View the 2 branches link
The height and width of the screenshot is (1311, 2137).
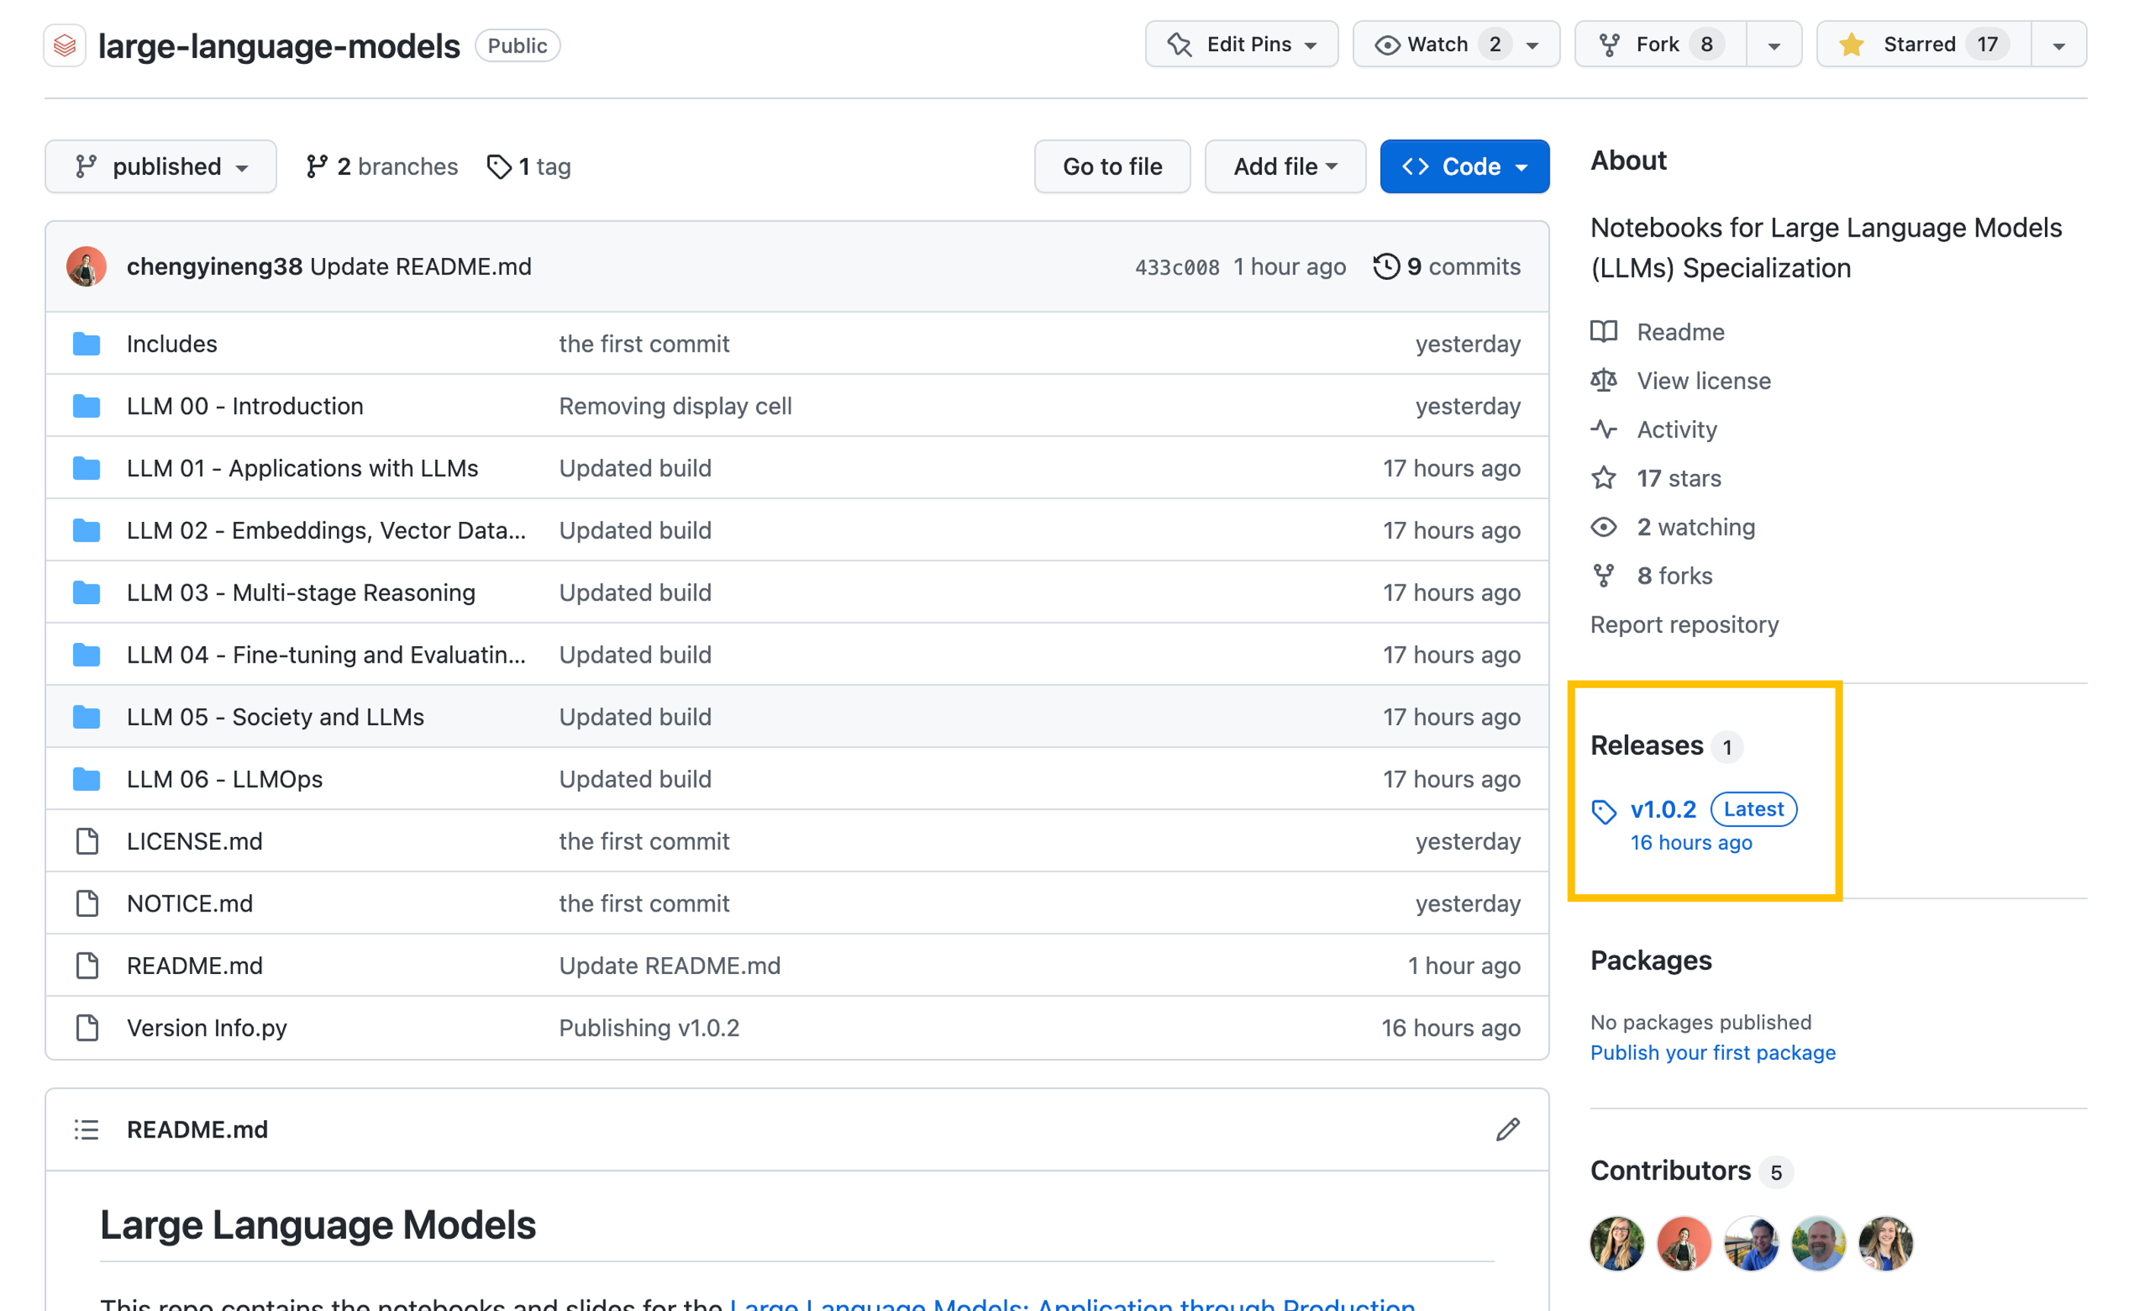click(x=382, y=166)
